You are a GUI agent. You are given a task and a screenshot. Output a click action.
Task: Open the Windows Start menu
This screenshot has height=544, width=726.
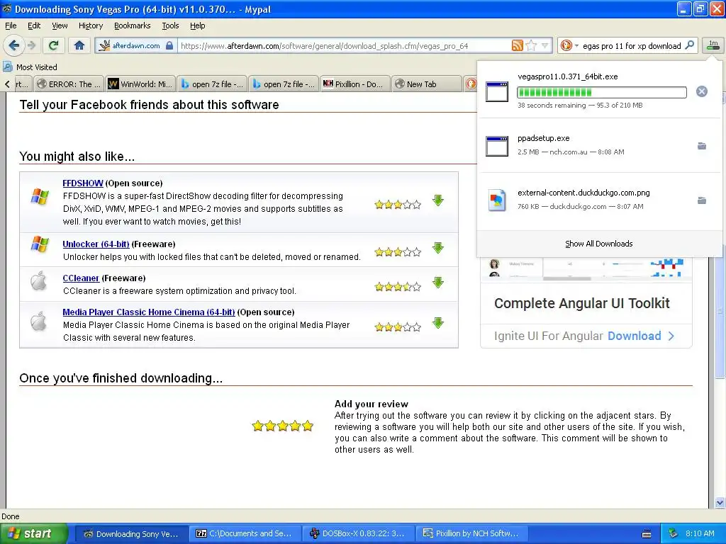pyautogui.click(x=34, y=533)
